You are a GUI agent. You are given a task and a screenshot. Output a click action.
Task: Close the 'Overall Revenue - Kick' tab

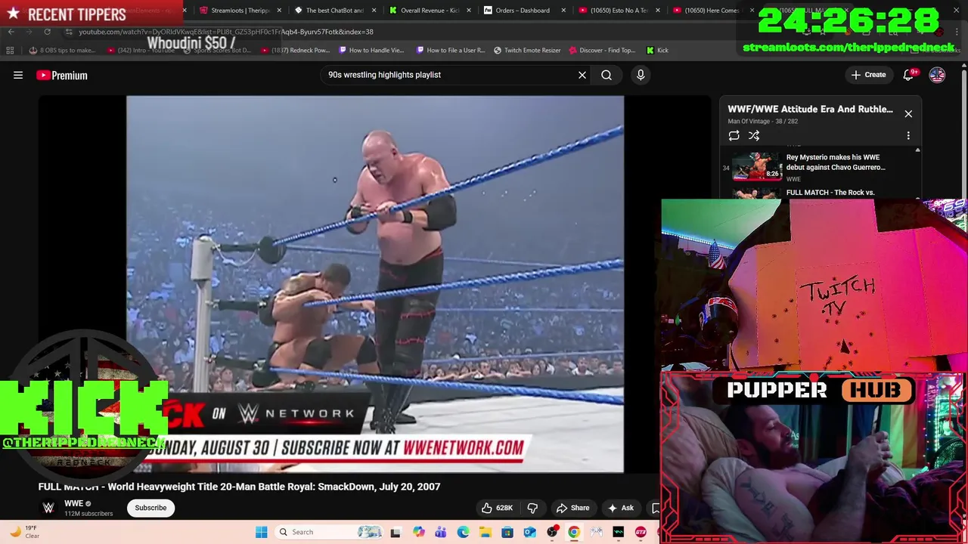[x=469, y=11]
